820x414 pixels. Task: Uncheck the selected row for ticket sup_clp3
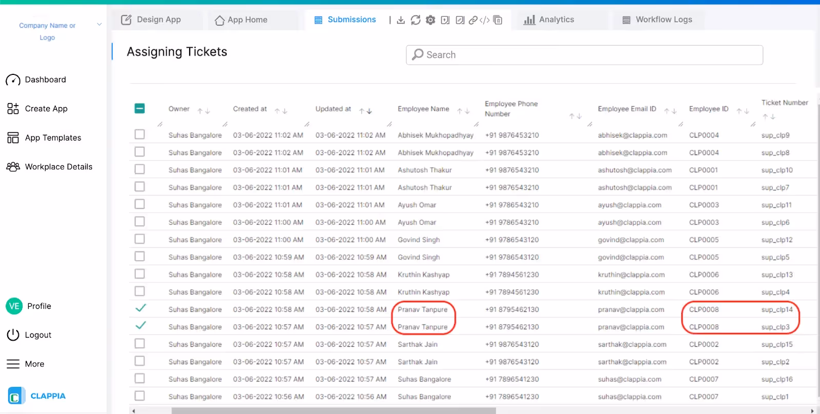point(140,325)
